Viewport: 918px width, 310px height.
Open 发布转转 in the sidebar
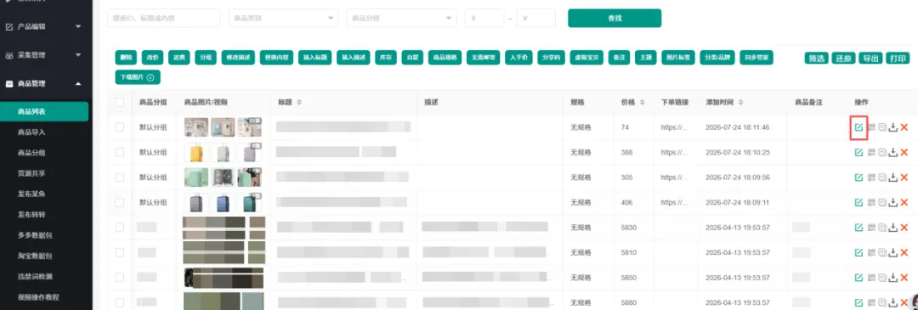click(x=31, y=215)
